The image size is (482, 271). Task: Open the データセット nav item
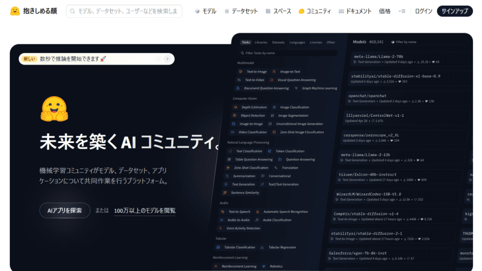pos(241,11)
